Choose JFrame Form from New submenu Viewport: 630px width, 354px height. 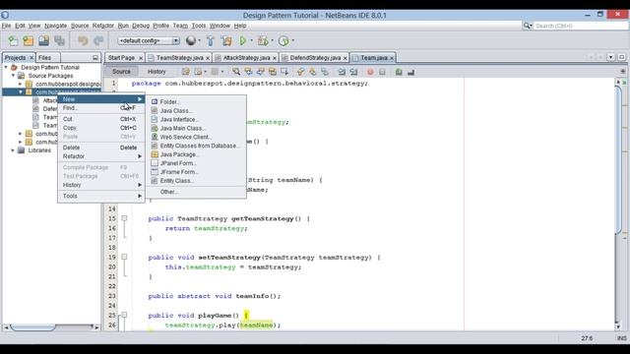196,172
